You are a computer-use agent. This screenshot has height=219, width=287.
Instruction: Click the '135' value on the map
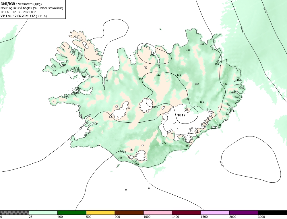pos(234,92)
